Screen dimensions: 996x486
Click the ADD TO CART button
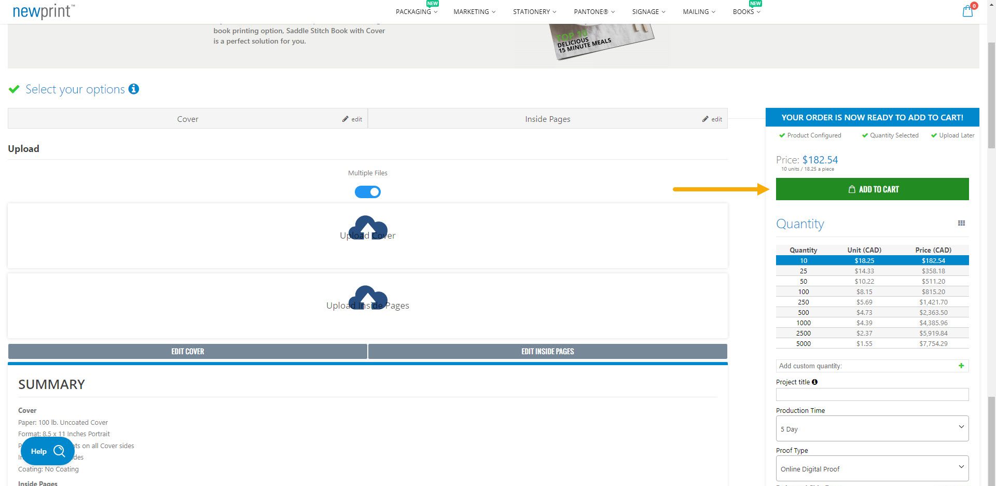click(872, 189)
